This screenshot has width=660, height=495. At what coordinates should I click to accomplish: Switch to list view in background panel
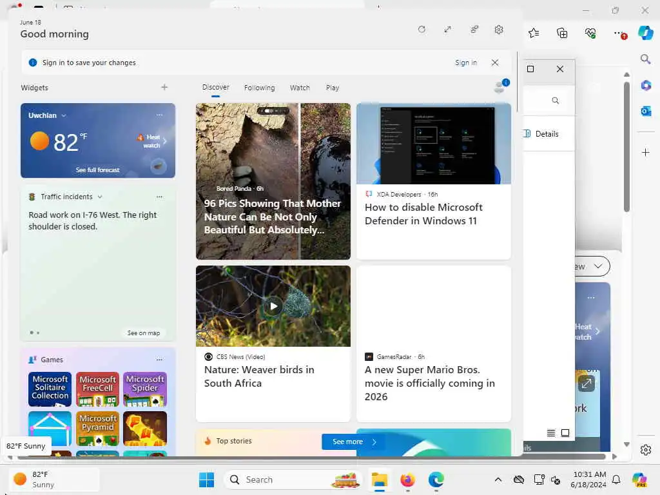point(550,432)
